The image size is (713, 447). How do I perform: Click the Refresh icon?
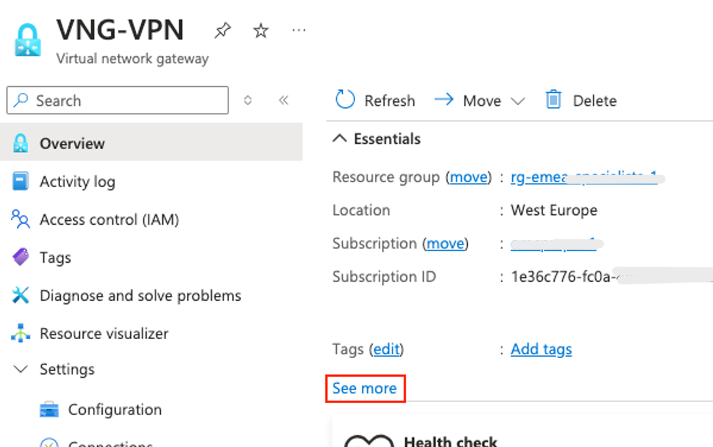tap(345, 99)
